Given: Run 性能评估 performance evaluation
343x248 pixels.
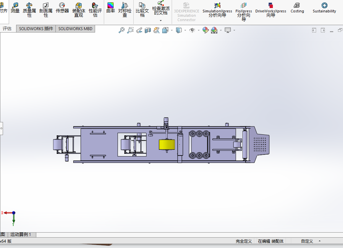Looking at the screenshot, I should (95, 10).
